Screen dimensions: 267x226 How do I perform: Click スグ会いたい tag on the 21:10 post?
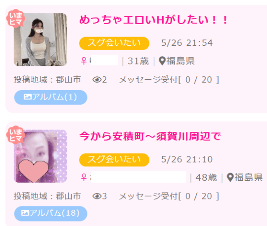click(x=114, y=160)
